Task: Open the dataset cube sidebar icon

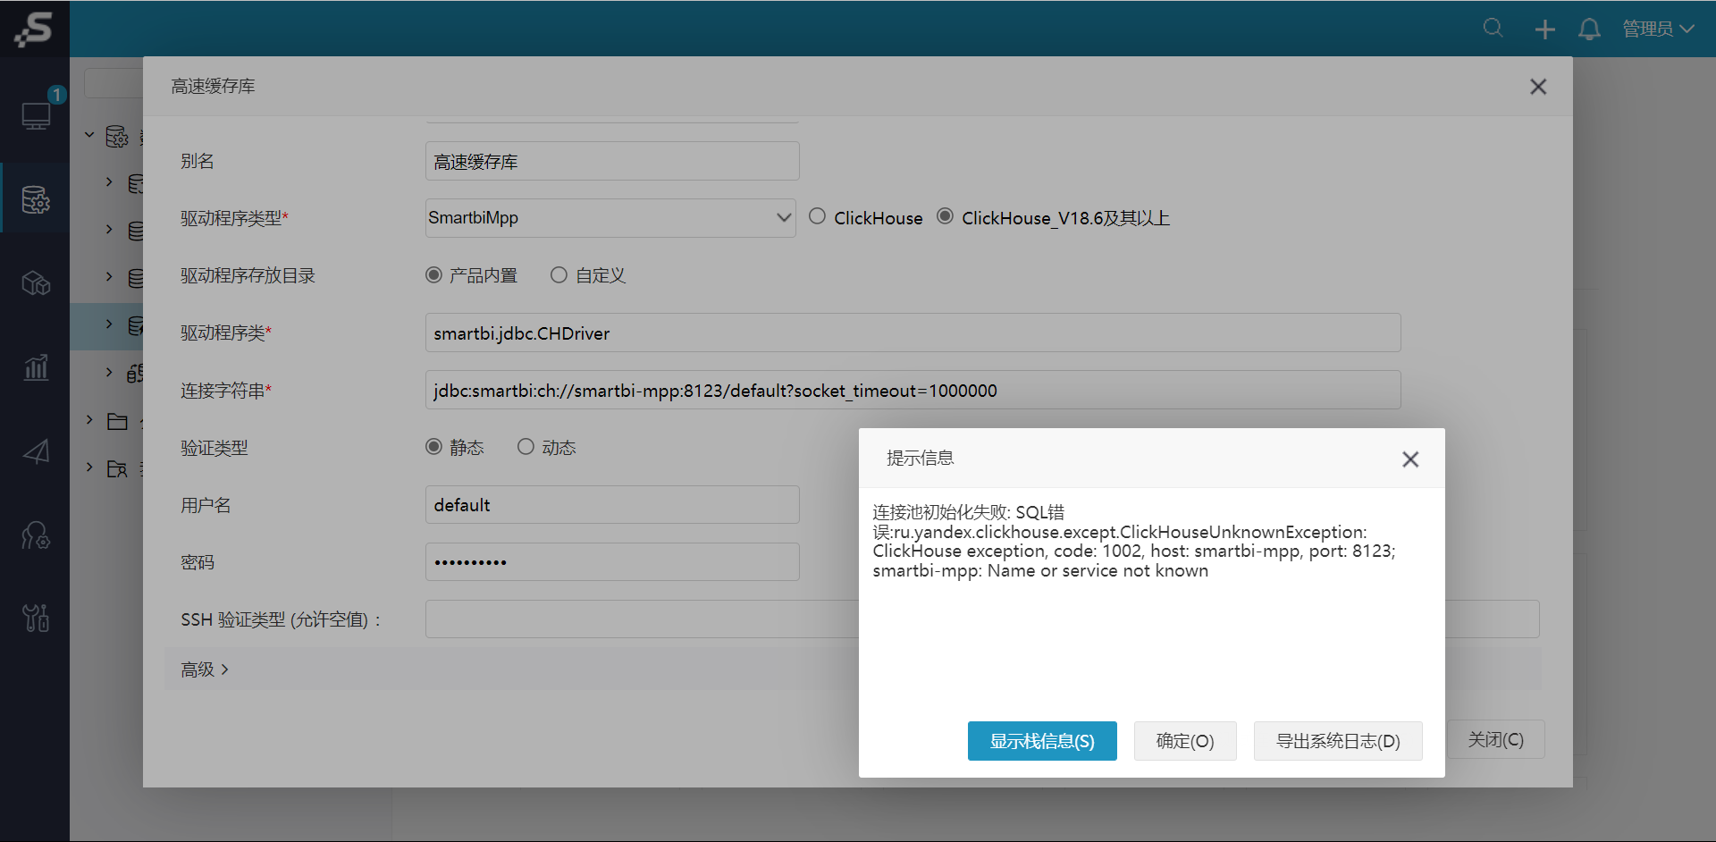Action: tap(36, 283)
